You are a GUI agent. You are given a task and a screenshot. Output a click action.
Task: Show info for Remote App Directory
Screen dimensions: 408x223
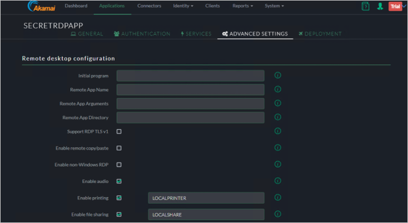click(x=277, y=117)
